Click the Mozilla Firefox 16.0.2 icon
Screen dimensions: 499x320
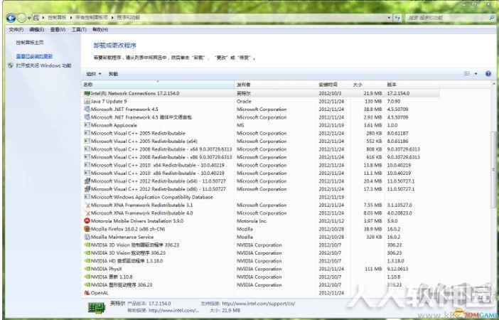pos(87,228)
